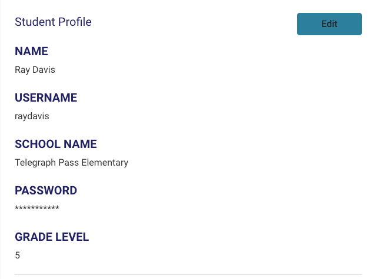Select the word Elementary in the school name
Screen dimensions: 373x279
coord(104,163)
